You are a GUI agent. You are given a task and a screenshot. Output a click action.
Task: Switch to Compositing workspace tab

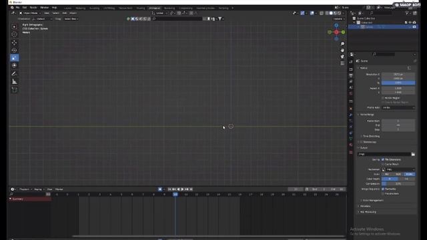click(x=185, y=8)
